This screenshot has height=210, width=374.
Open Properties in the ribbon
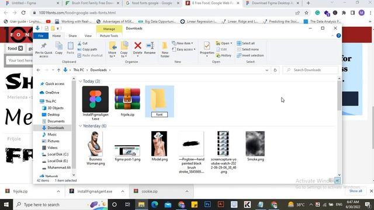207,49
